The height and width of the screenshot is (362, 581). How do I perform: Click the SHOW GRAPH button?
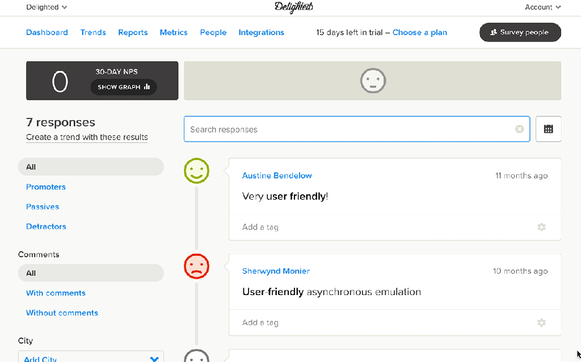coord(124,87)
